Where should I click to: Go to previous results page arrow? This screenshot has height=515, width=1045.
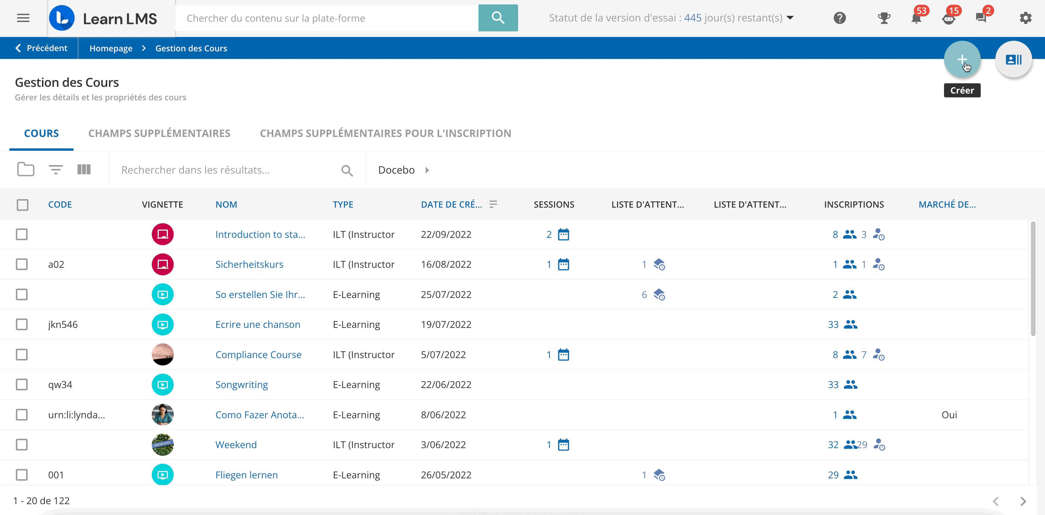[x=995, y=501]
